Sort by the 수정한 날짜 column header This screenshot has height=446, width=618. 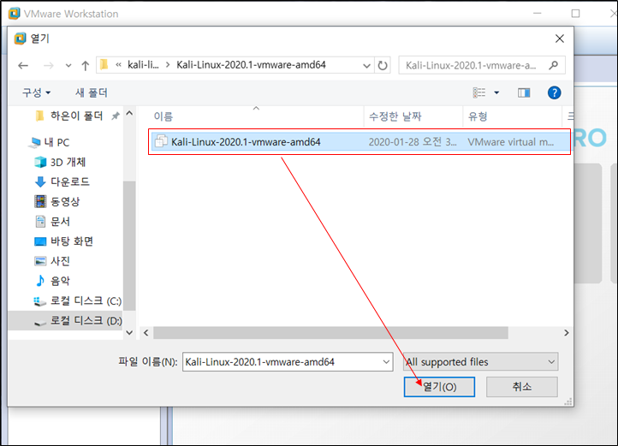pos(395,116)
